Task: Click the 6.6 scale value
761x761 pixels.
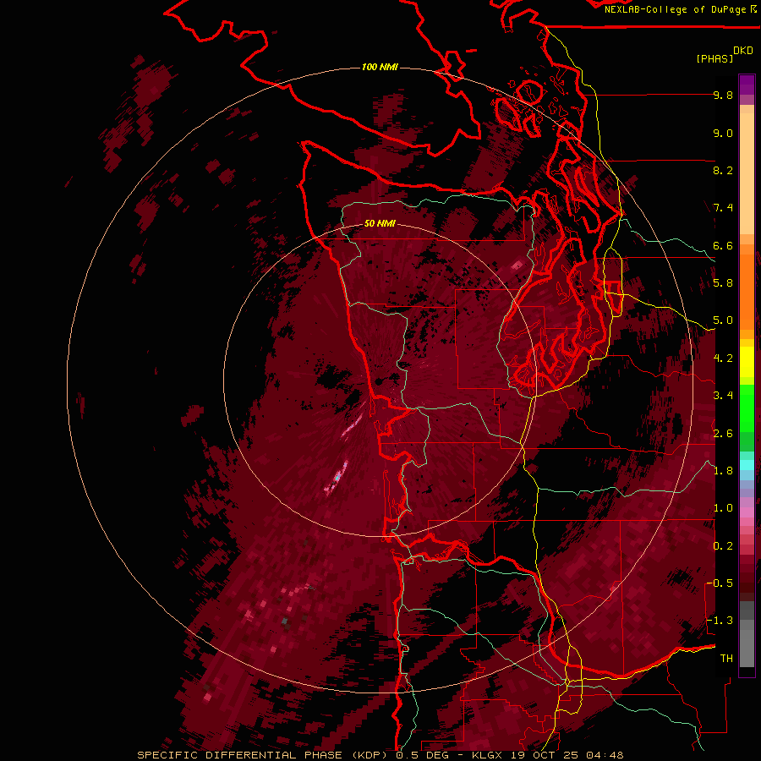Action: click(723, 245)
